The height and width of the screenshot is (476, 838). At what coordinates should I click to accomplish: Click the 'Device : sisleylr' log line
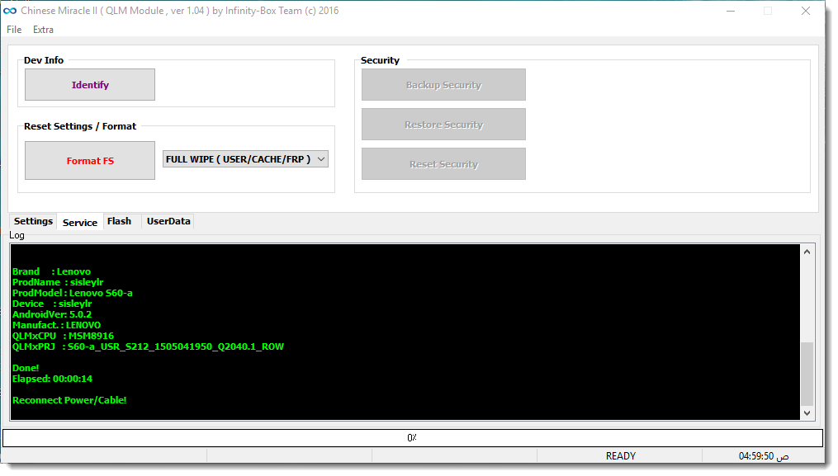52,304
